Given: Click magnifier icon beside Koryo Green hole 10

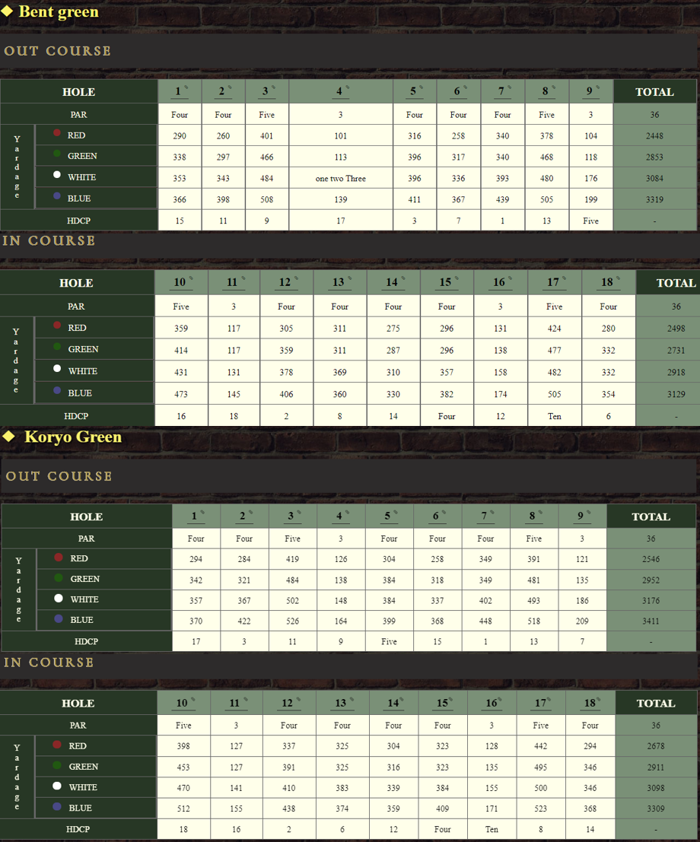Looking at the screenshot, I should point(192,699).
